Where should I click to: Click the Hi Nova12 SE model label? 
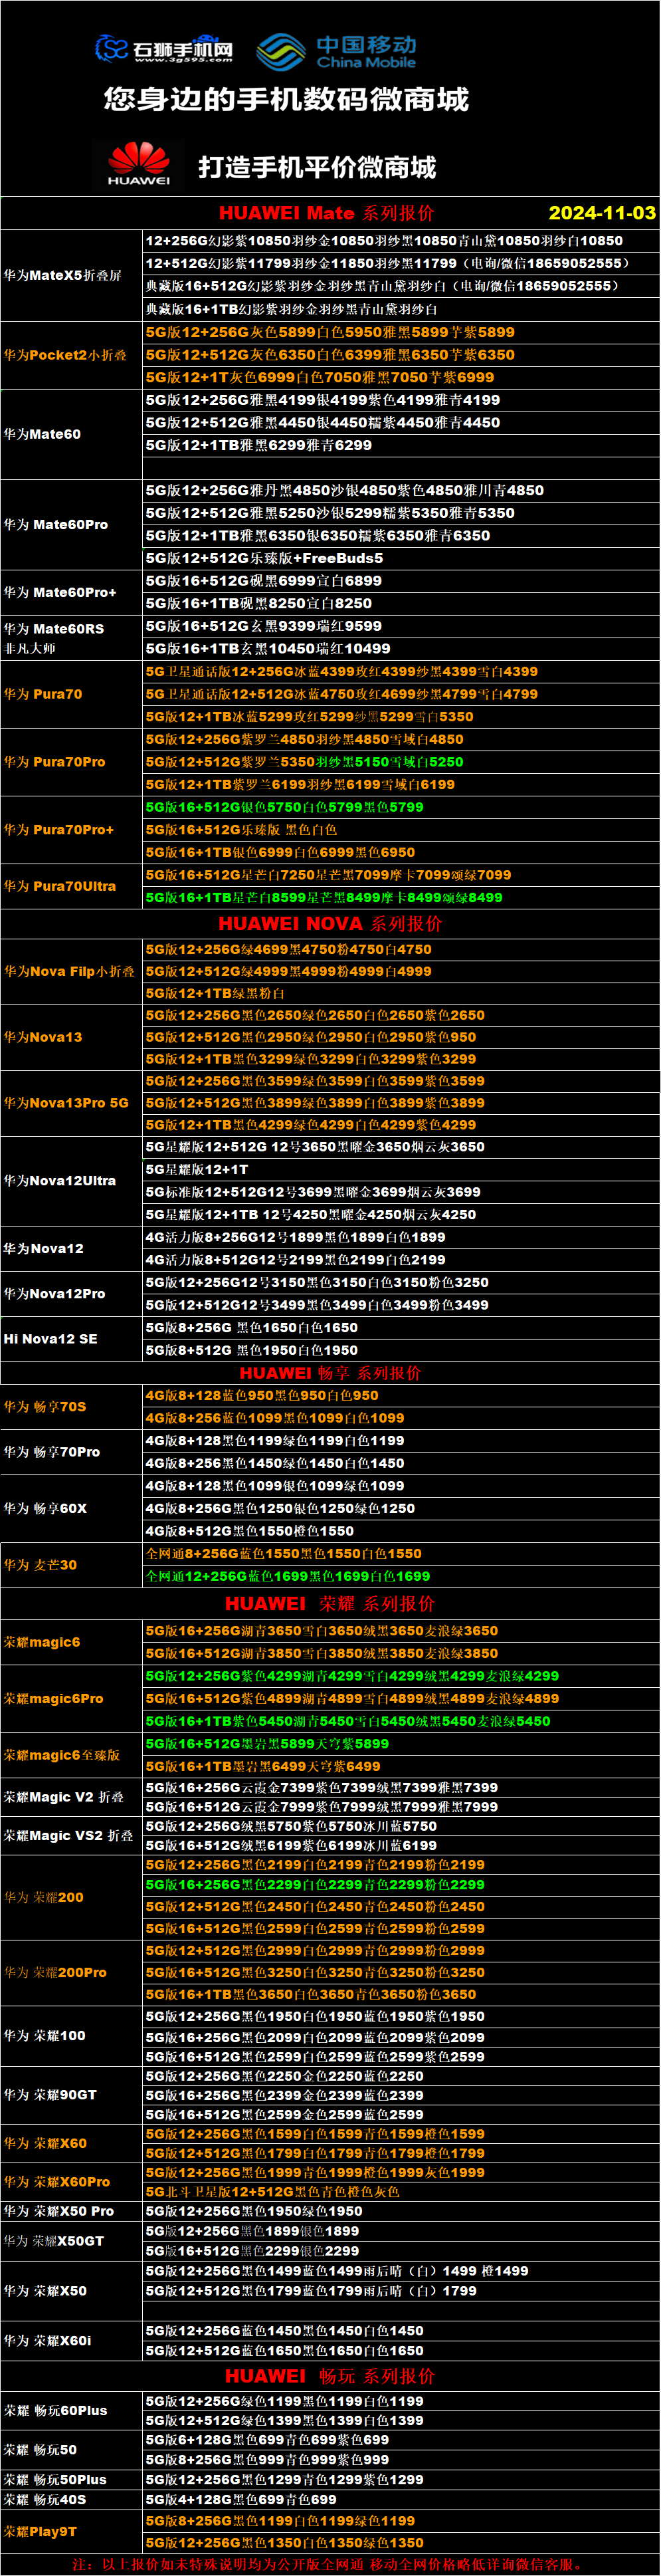coord(51,1339)
